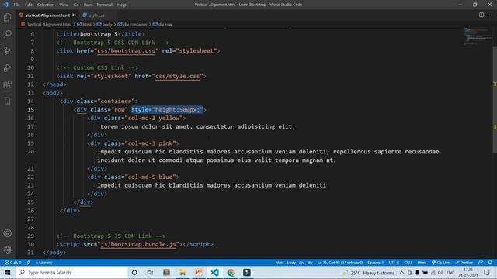497x279 pixels.
Task: Open the Selection menu
Action: click(x=46, y=5)
